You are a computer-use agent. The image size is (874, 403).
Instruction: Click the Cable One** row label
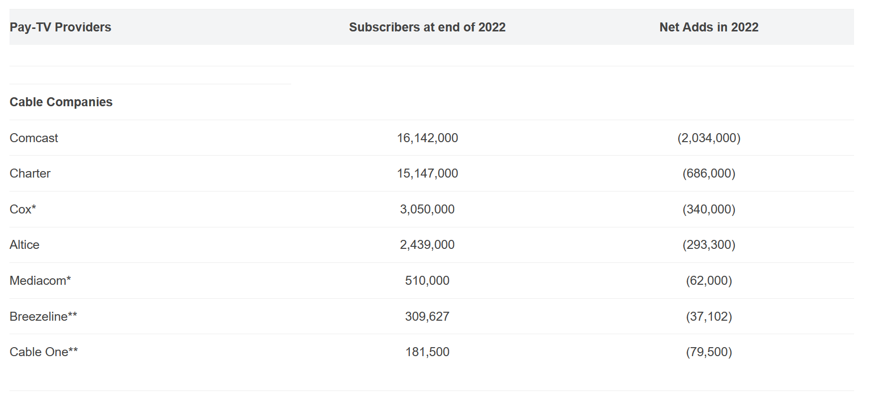tap(44, 352)
